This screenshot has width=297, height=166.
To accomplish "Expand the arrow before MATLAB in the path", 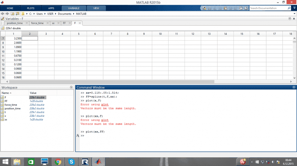I will (x=74, y=14).
